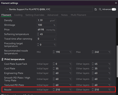Edit Engineering Plate initial layer field
This screenshot has width=118, height=95.
tap(62, 73)
